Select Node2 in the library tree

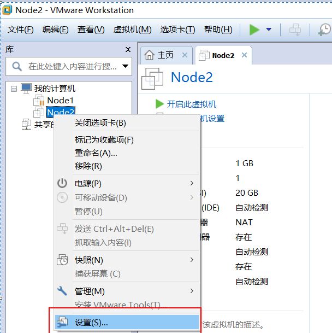pos(61,112)
